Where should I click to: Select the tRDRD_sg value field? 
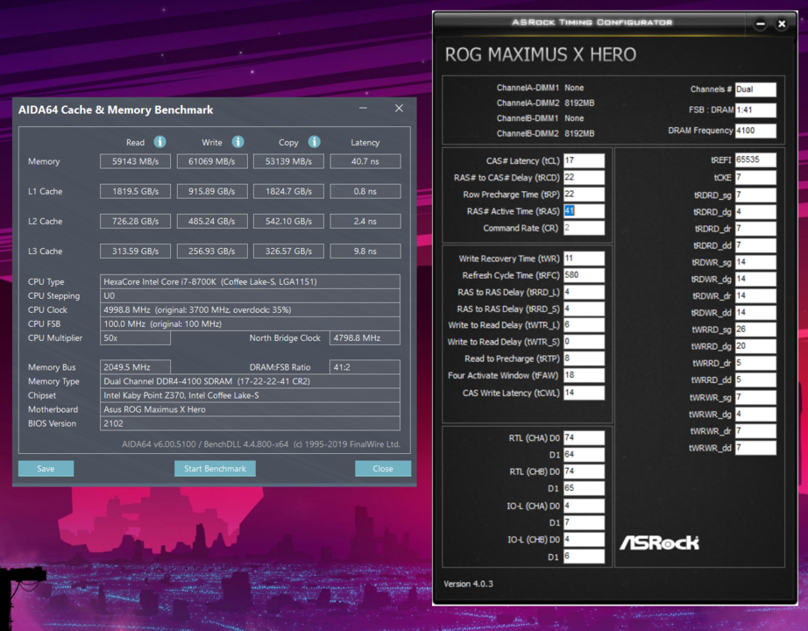tap(755, 195)
